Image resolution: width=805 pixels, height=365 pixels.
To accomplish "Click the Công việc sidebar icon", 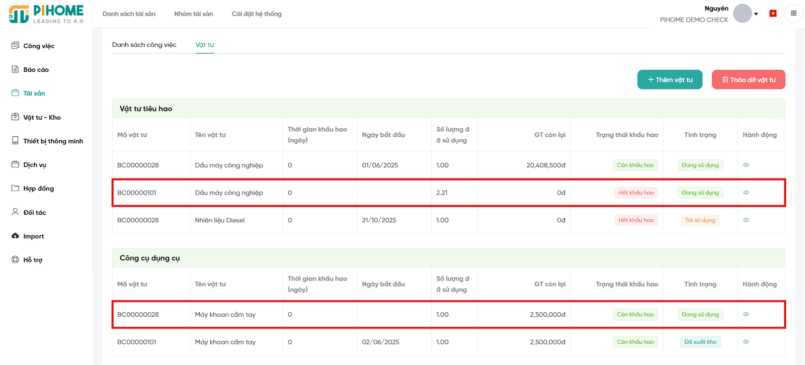I will pos(15,46).
